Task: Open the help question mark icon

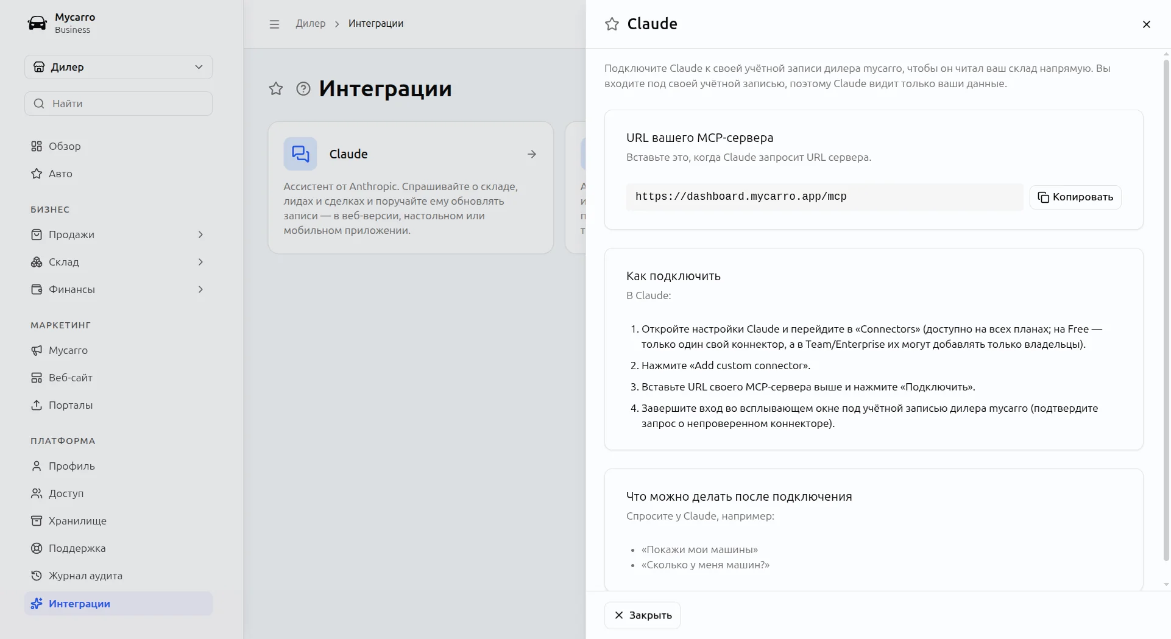Action: 303,89
